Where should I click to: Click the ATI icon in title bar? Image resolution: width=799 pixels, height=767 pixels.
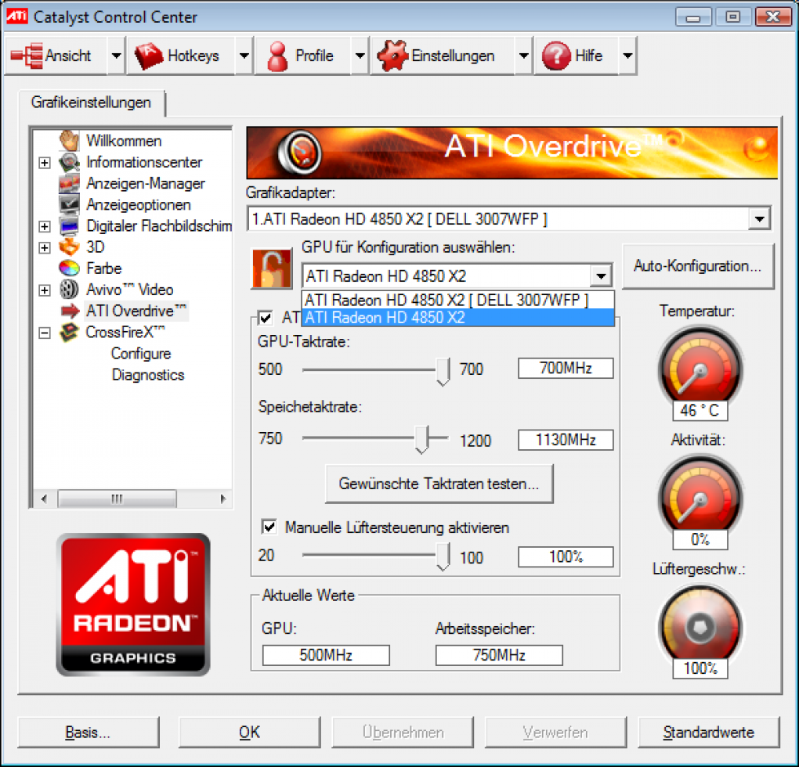click(16, 16)
